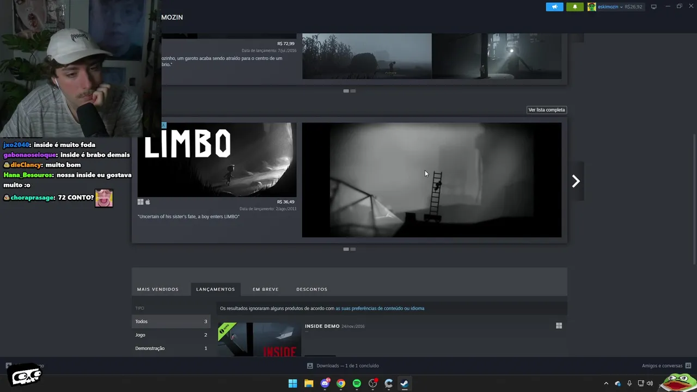Open the dark flashlight screenshot thumbnail
The image size is (697, 392).
[497, 56]
